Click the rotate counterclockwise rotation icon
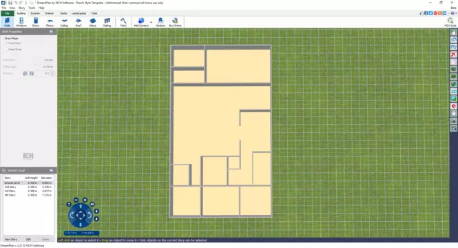 (25, 74)
